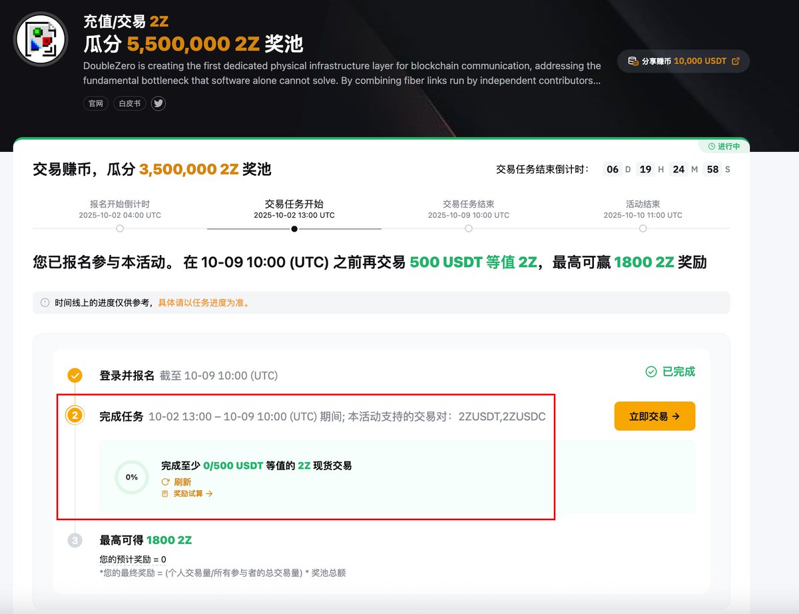Click the 您的最终奖励 formula note
Image resolution: width=799 pixels, height=614 pixels.
pos(222,573)
